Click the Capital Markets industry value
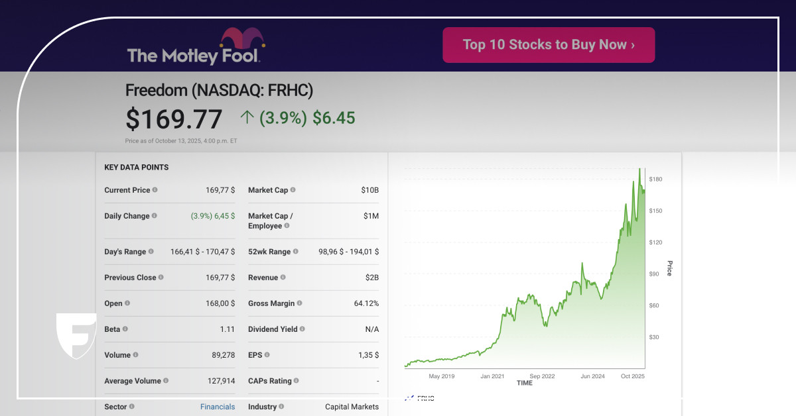Screen dimensions: 796x416 point(352,407)
